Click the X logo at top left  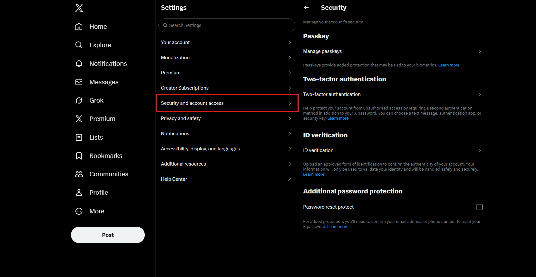point(79,8)
